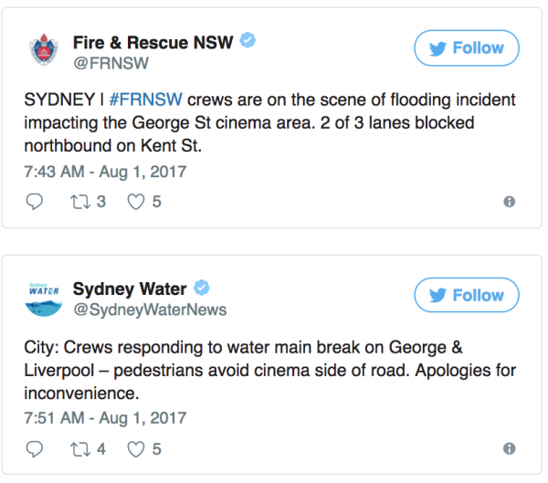Reply to the Fire & Rescue NSW tweet
This screenshot has height=483, width=548.
click(36, 202)
